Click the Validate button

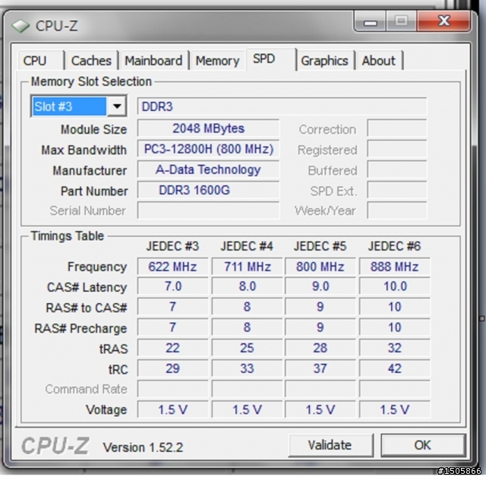pos(330,445)
